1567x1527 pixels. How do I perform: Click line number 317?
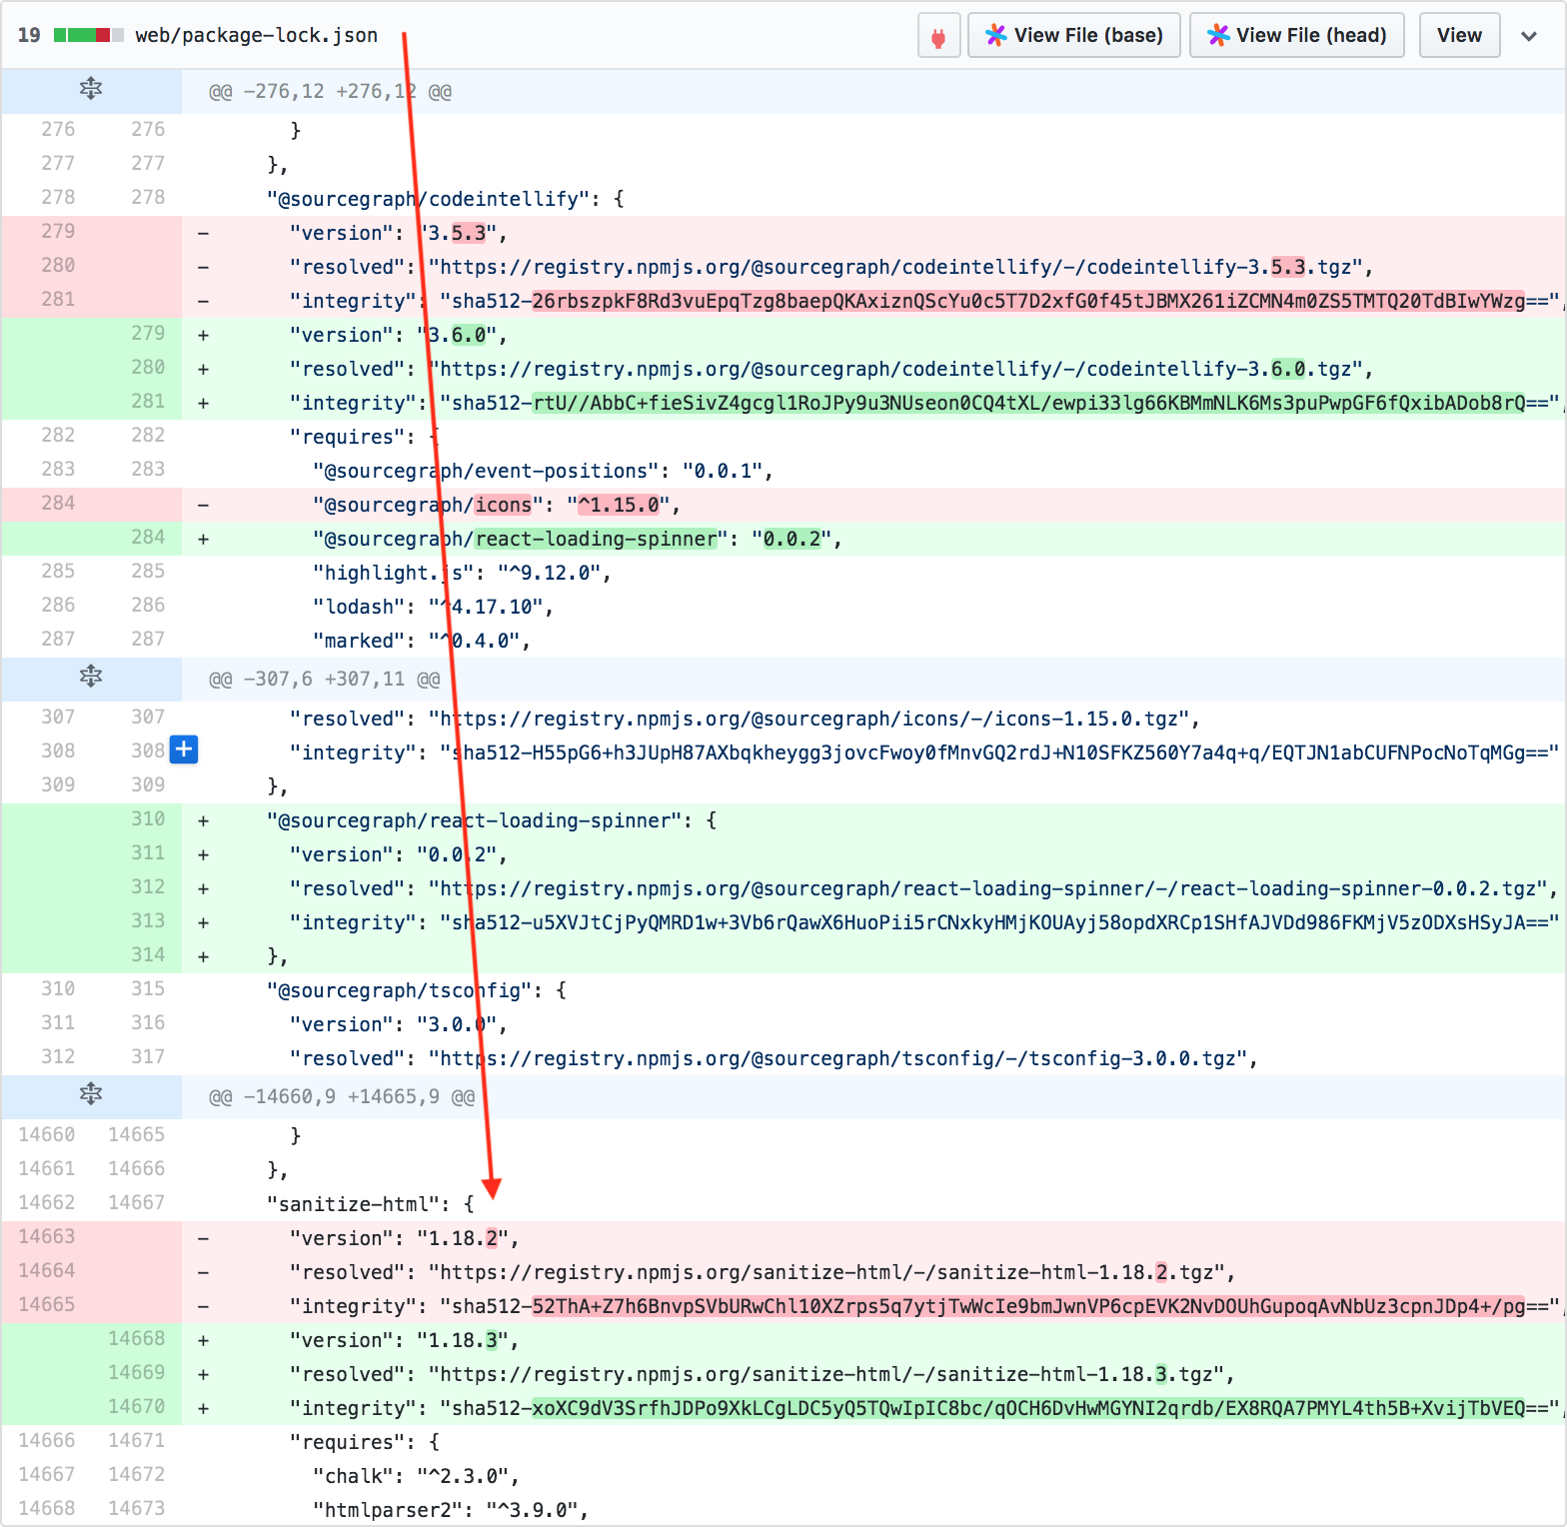148,1056
